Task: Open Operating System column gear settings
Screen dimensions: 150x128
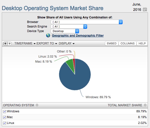Action: pyautogui.click(x=37, y=105)
